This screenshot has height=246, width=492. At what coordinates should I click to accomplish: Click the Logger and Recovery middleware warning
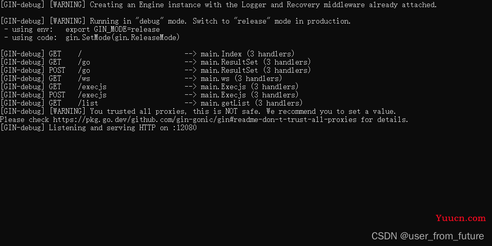point(218,5)
